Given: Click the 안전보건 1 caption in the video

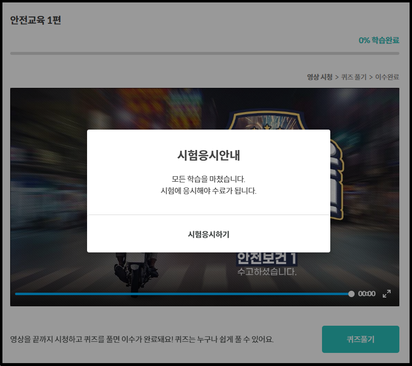Looking at the screenshot, I should pyautogui.click(x=267, y=258).
